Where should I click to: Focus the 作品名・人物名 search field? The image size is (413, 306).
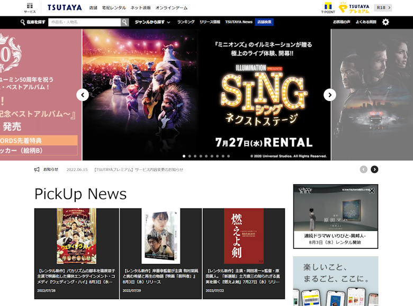tap(85, 22)
